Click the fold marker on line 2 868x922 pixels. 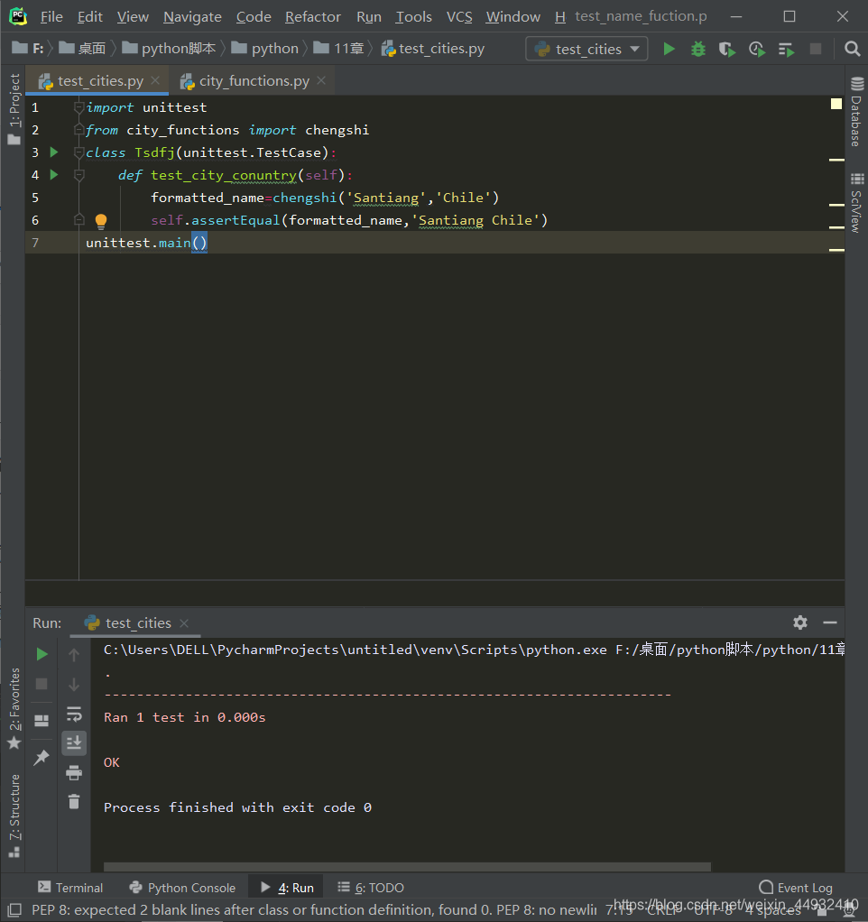coord(78,129)
